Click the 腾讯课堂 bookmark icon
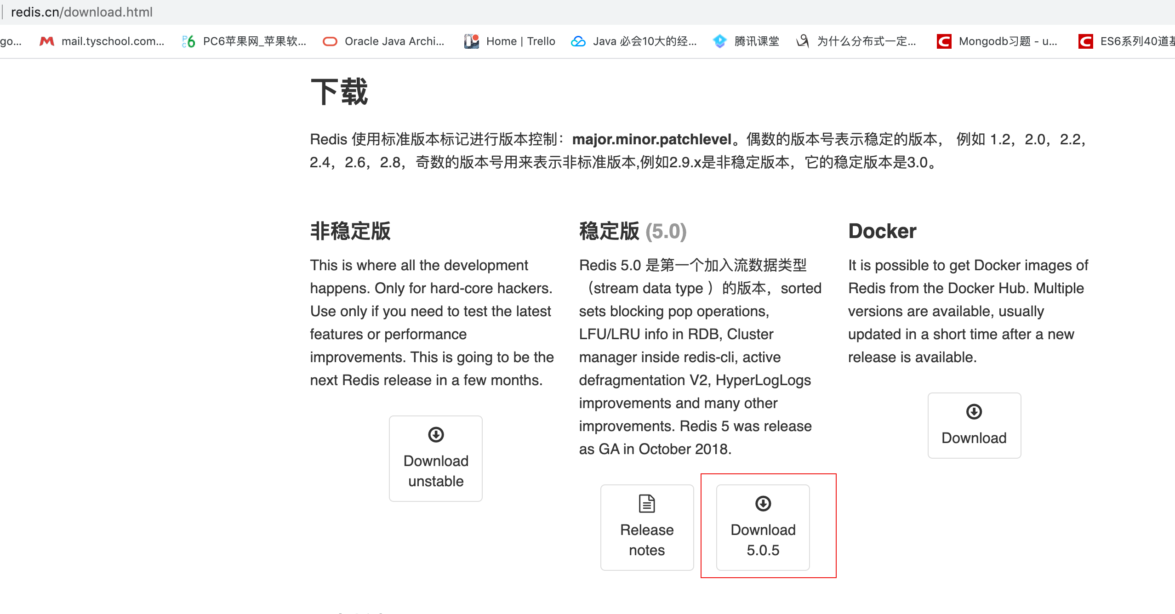 (x=719, y=41)
